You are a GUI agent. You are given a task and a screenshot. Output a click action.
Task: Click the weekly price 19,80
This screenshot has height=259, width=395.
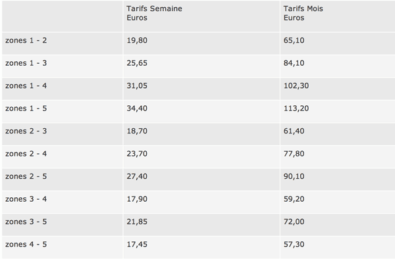(137, 40)
